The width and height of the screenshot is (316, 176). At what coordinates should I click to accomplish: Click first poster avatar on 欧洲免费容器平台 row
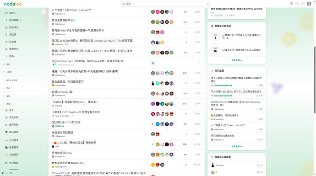tap(153, 22)
